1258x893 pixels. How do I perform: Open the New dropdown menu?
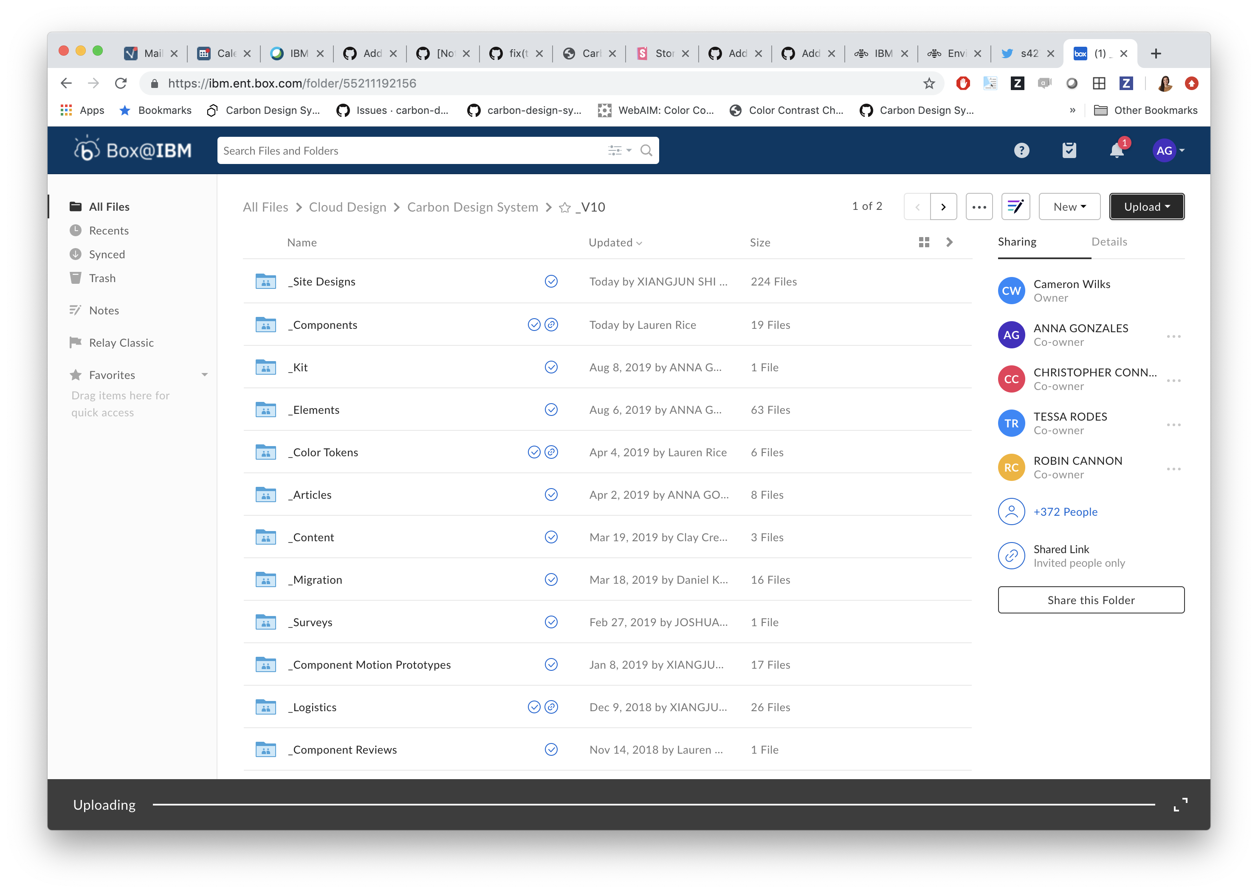click(1069, 207)
